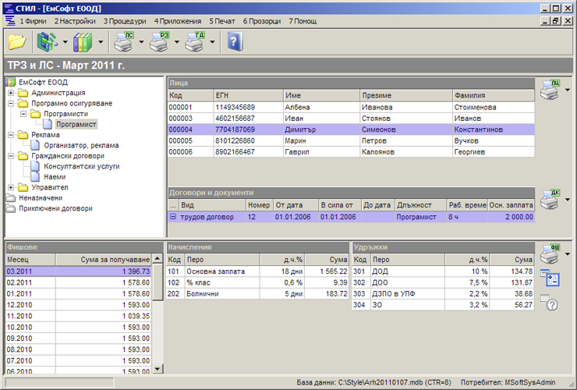Click the ГД printer toolbar icon
Viewport: 577px width, 390px height.
pos(194,42)
